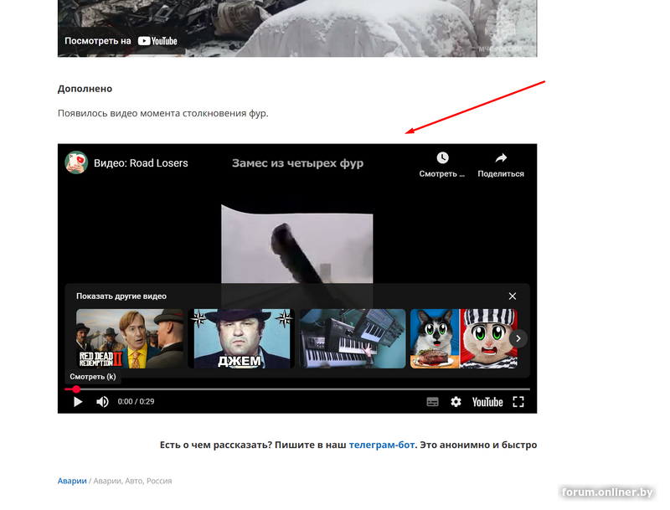Click text 'Появилось видео момента столкновения фур.'
Image resolution: width=670 pixels, height=510 pixels.
(162, 114)
